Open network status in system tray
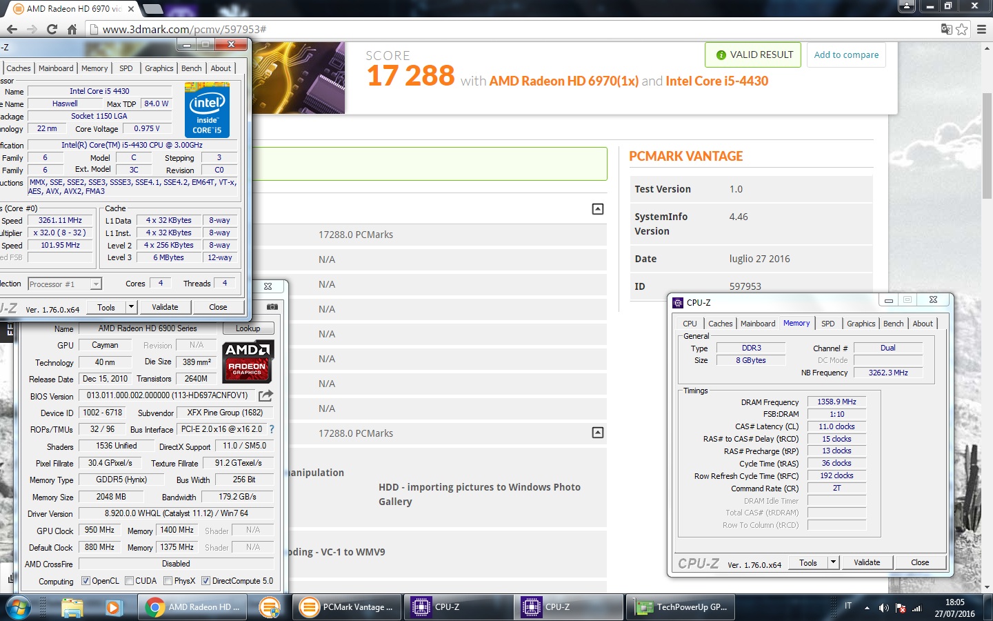Viewport: 993px width, 621px height. (x=917, y=608)
